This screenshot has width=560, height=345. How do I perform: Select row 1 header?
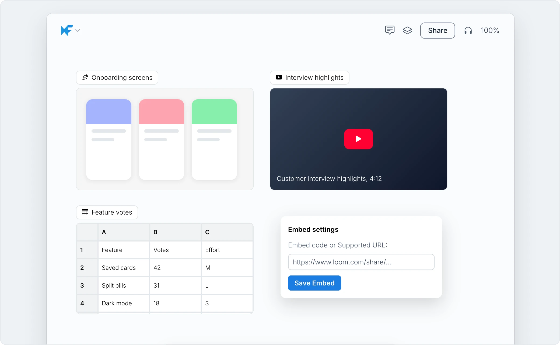(x=87, y=250)
